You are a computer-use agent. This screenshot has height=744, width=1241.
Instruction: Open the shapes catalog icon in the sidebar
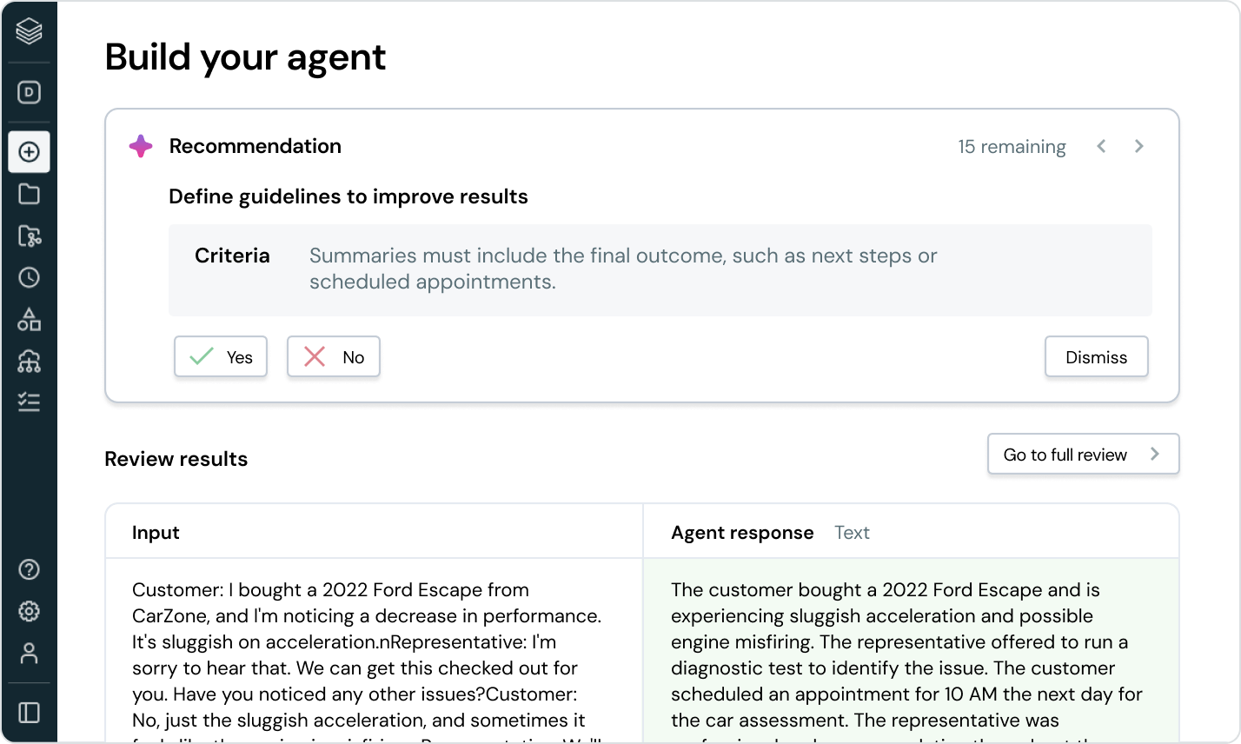[x=29, y=319]
